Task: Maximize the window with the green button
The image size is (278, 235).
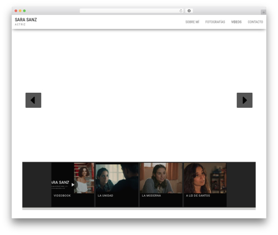Action: (24, 11)
